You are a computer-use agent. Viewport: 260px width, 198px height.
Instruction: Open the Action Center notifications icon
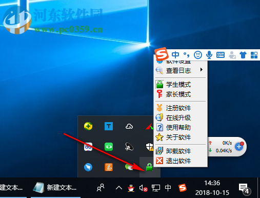coord(245,189)
